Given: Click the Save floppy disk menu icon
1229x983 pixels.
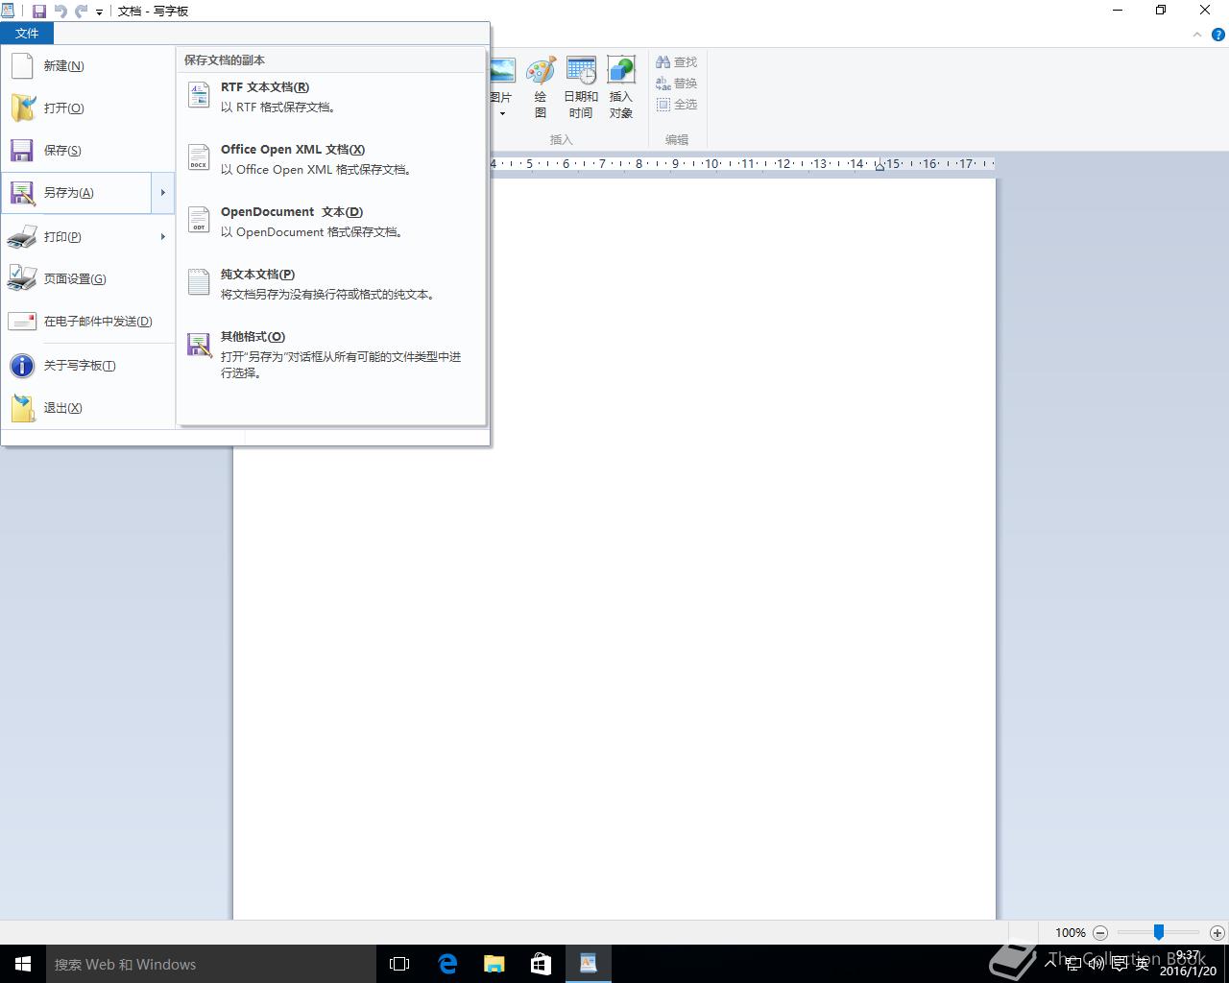Looking at the screenshot, I should (x=22, y=151).
